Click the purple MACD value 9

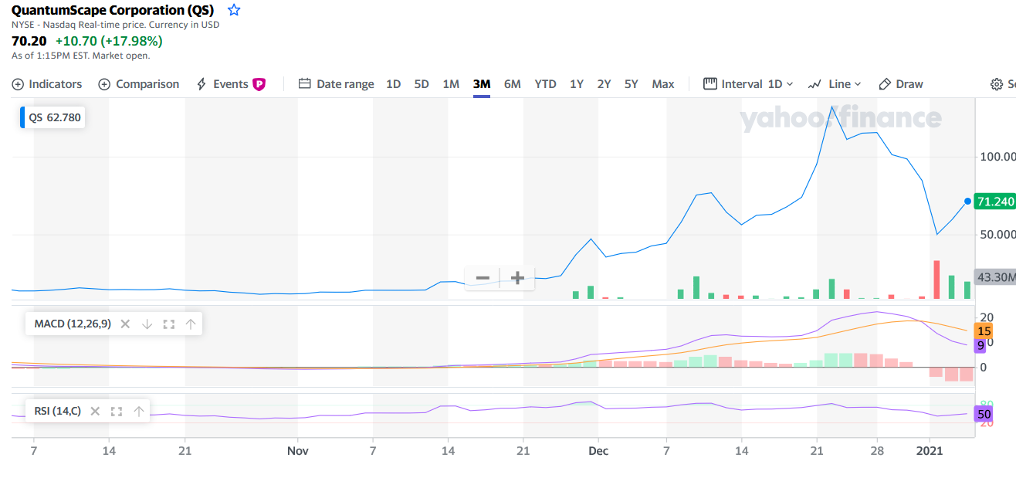coord(980,345)
